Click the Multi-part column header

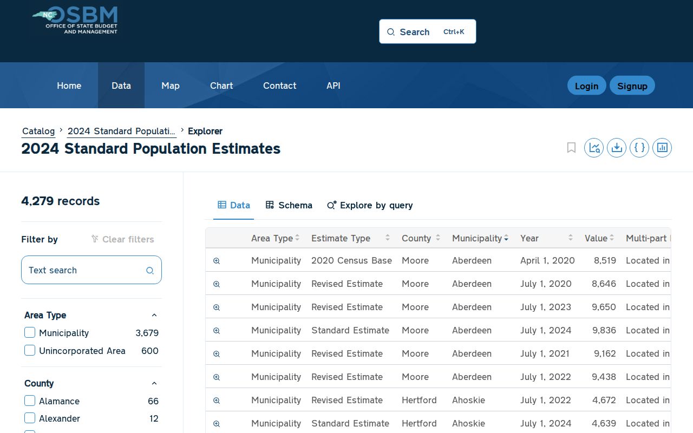tap(648, 238)
